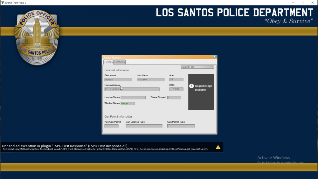Click the Gun Permit Type field
Image resolution: width=318 pixels, height=179 pixels.
click(181, 126)
